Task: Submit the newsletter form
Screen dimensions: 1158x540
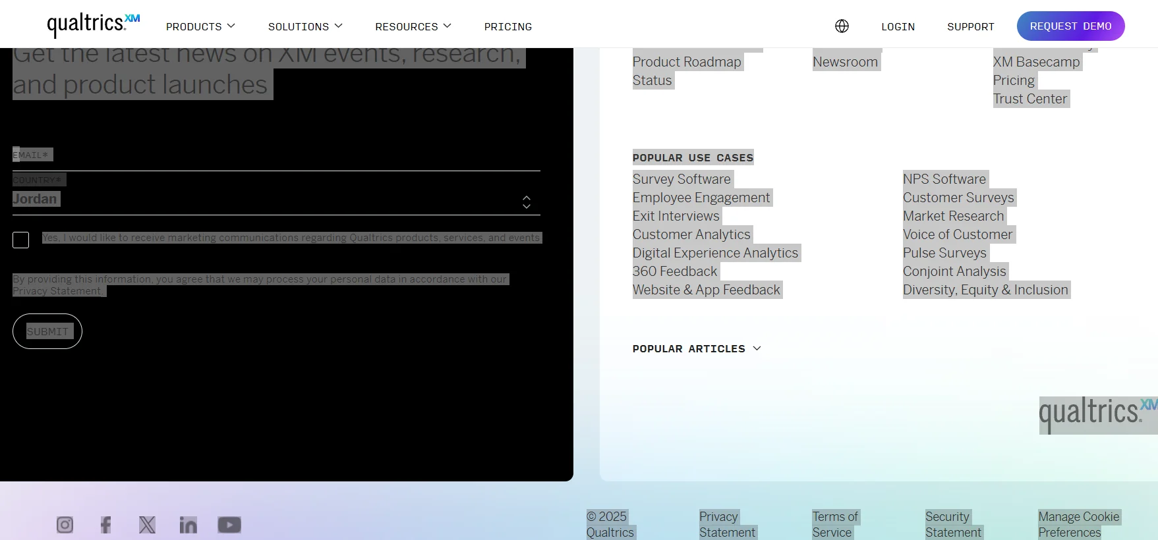Action: pyautogui.click(x=47, y=331)
